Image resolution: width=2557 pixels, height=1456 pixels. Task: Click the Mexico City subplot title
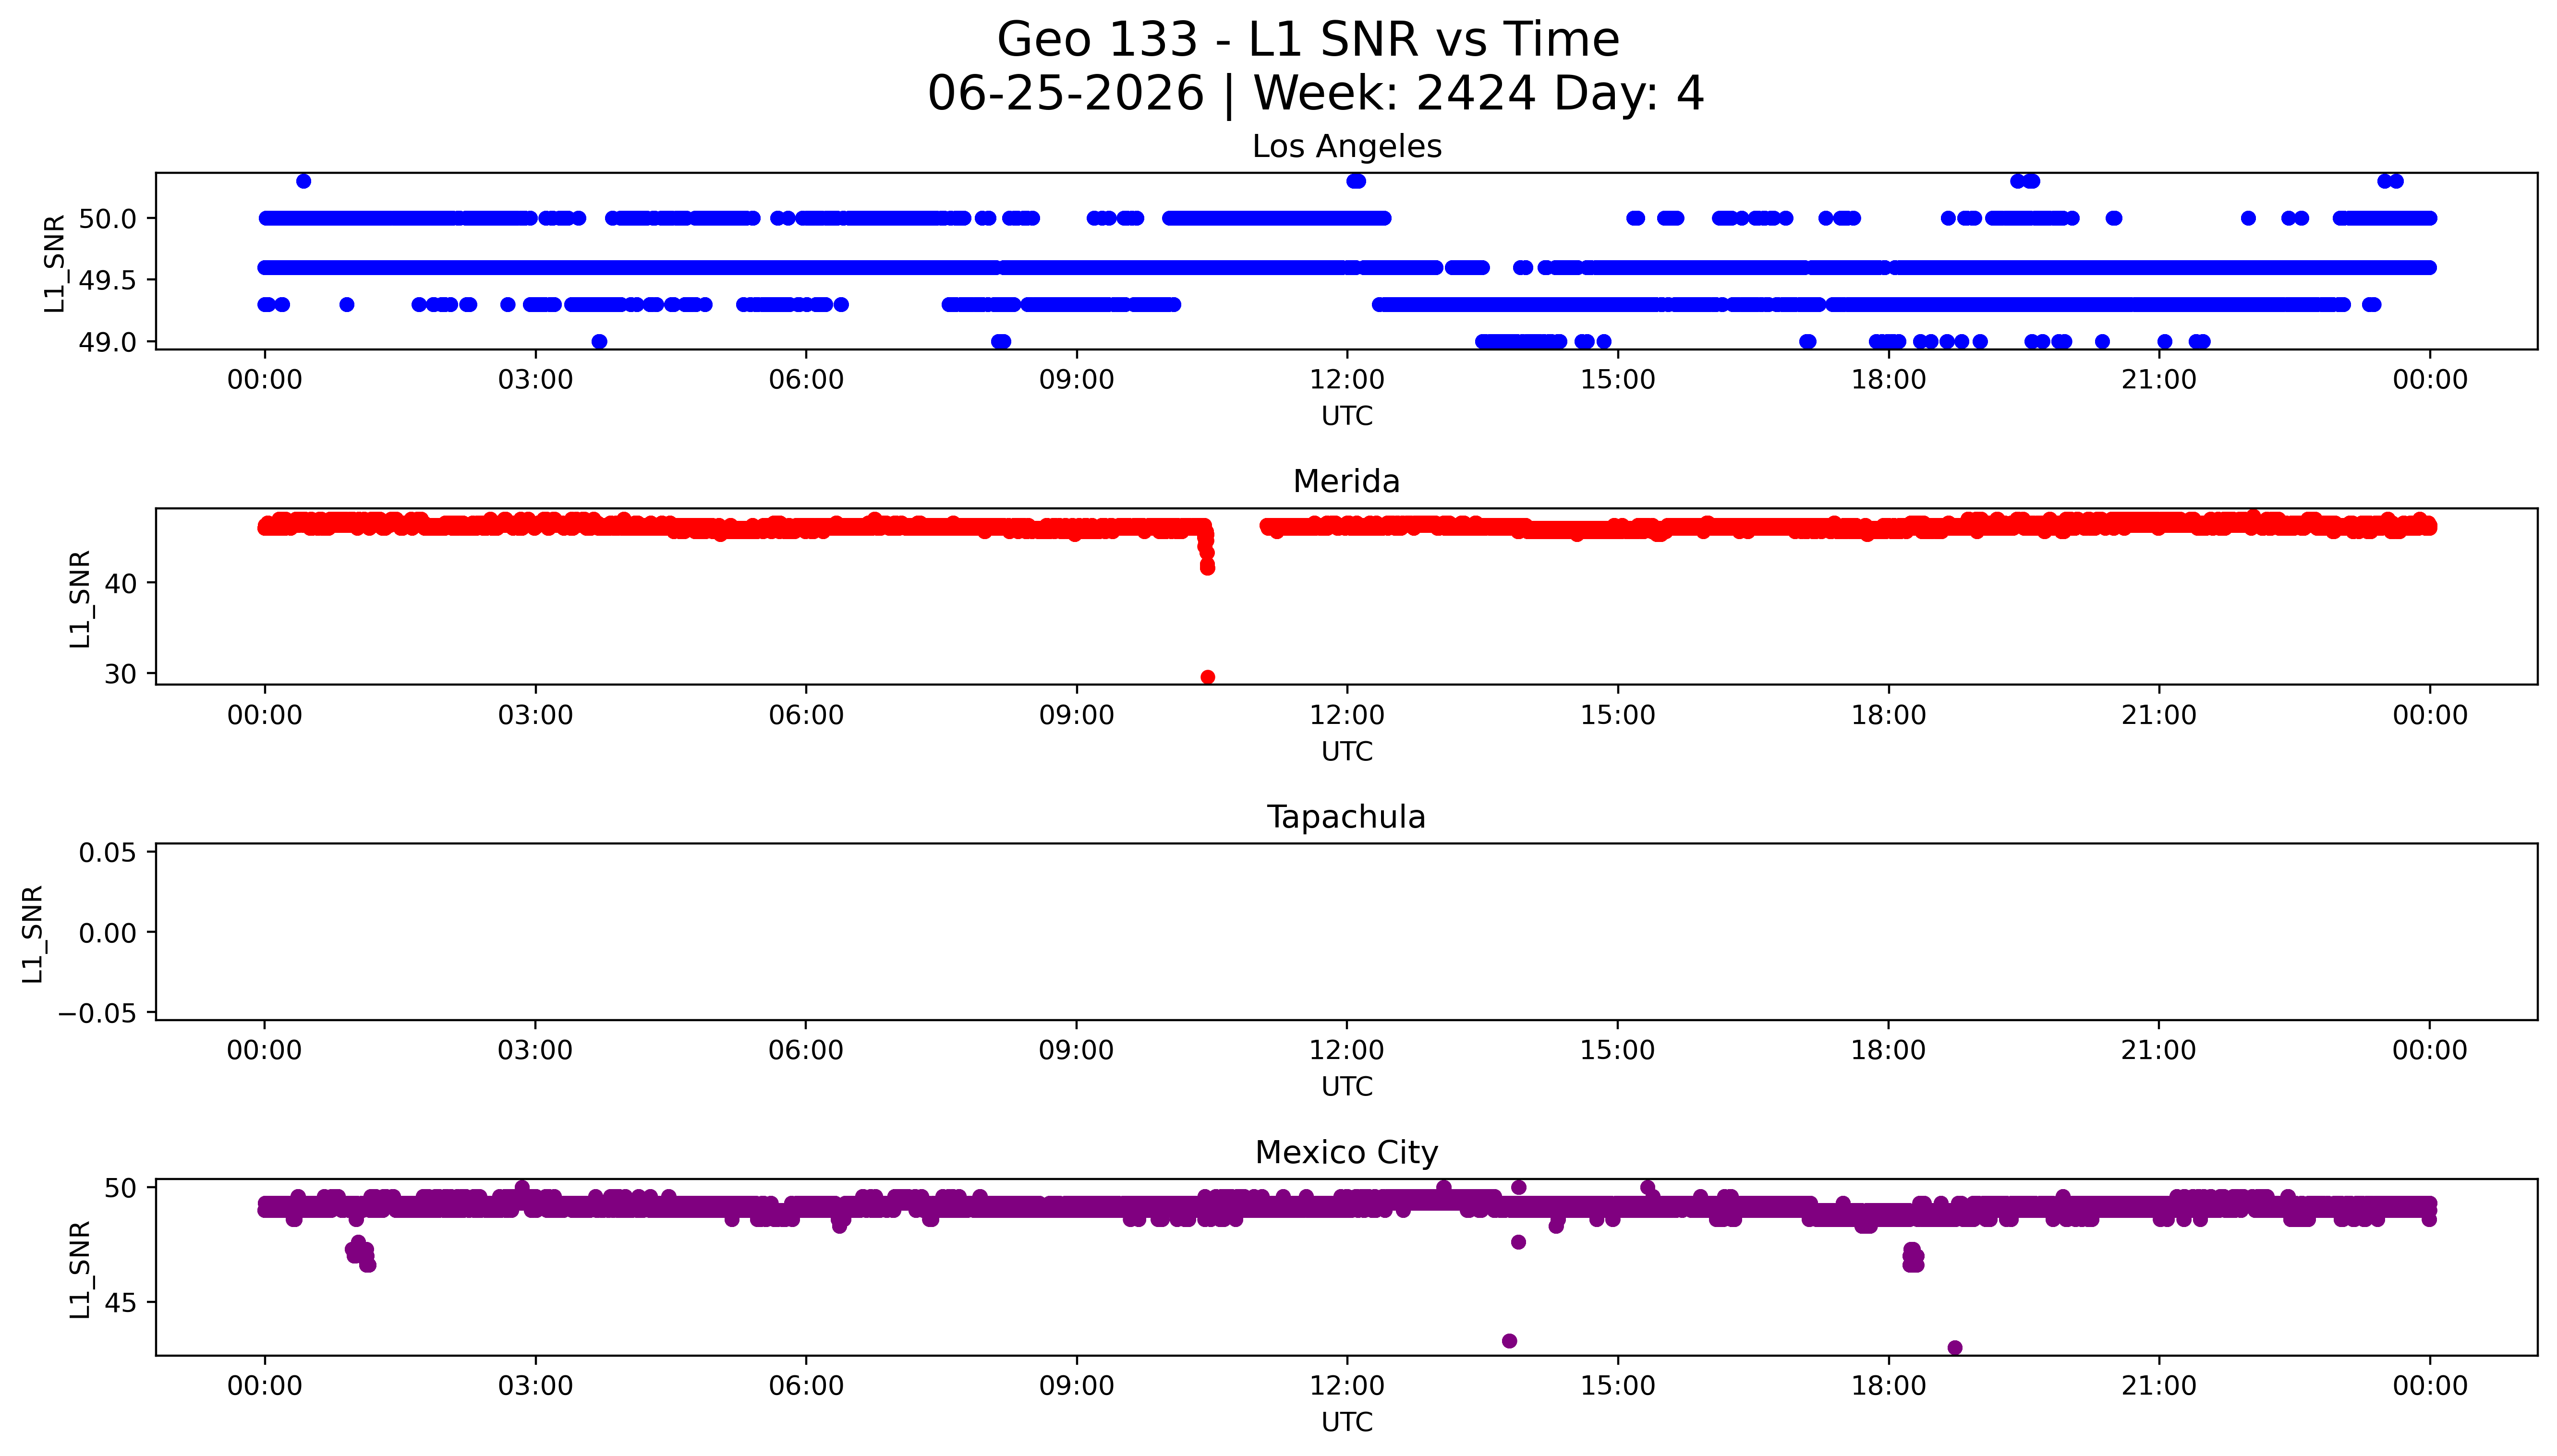coord(1346,1153)
